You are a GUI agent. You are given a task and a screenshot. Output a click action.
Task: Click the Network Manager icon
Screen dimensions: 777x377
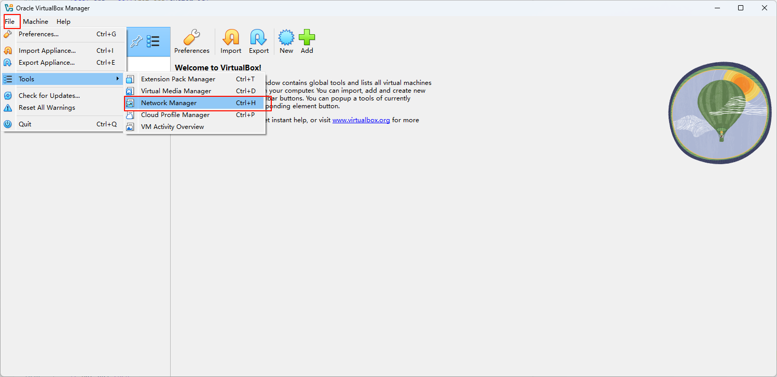pos(130,103)
